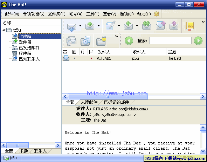
Task: Open dropdown arrow next to New message
Action: point(119,26)
